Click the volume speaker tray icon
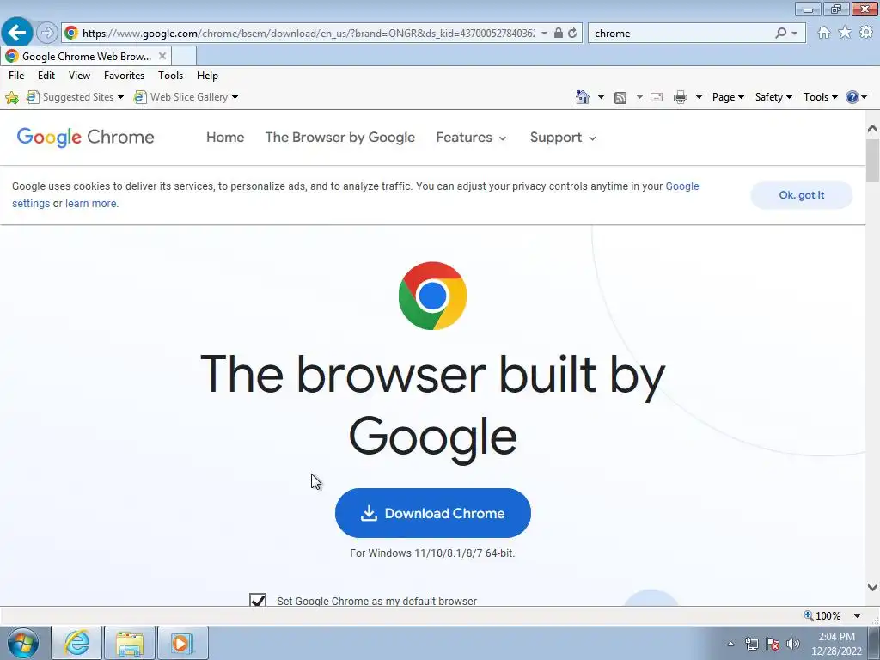880x660 pixels. [793, 644]
